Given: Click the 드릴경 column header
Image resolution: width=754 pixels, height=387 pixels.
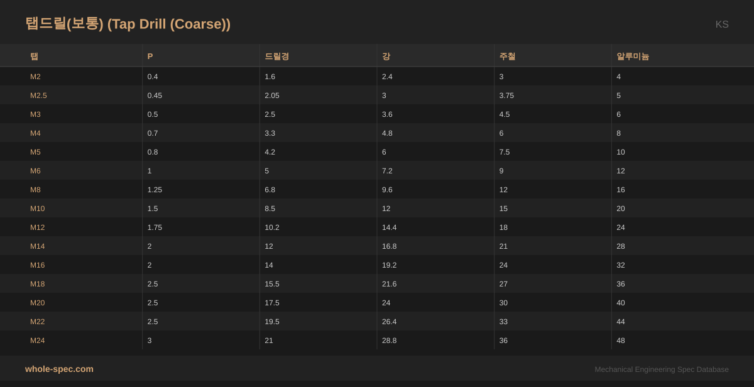Looking at the screenshot, I should click(276, 57).
